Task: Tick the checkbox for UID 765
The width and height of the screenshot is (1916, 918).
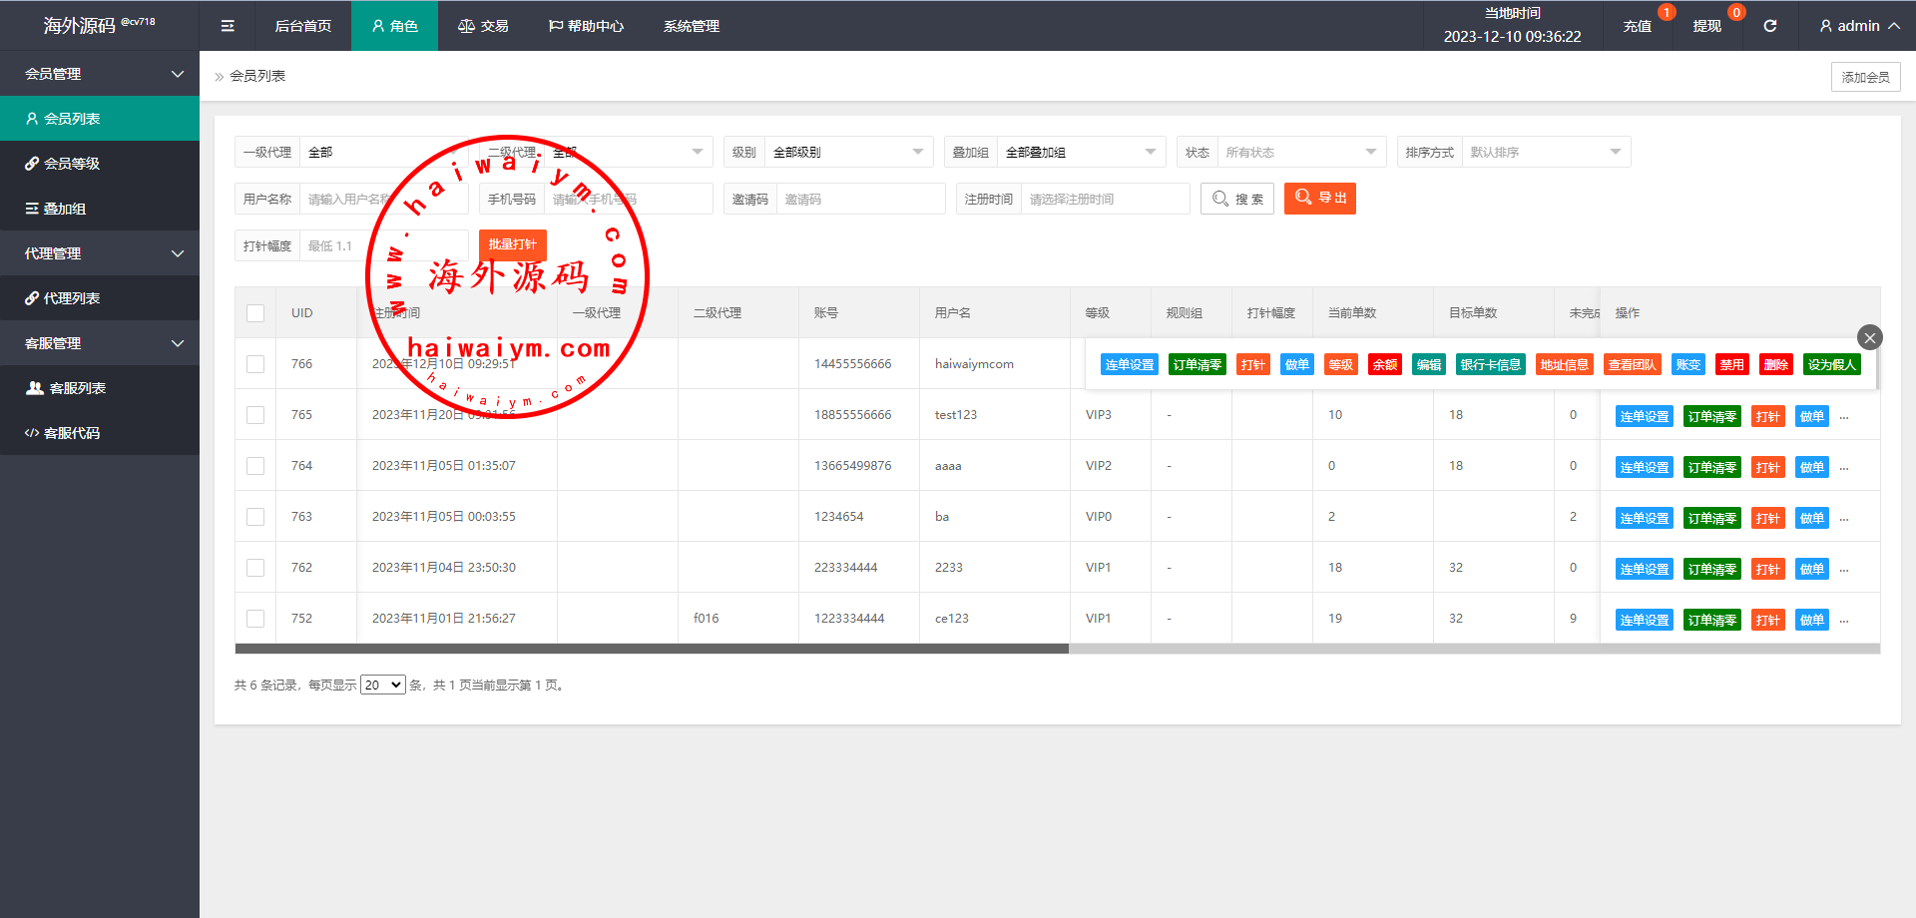Action: tap(255, 415)
